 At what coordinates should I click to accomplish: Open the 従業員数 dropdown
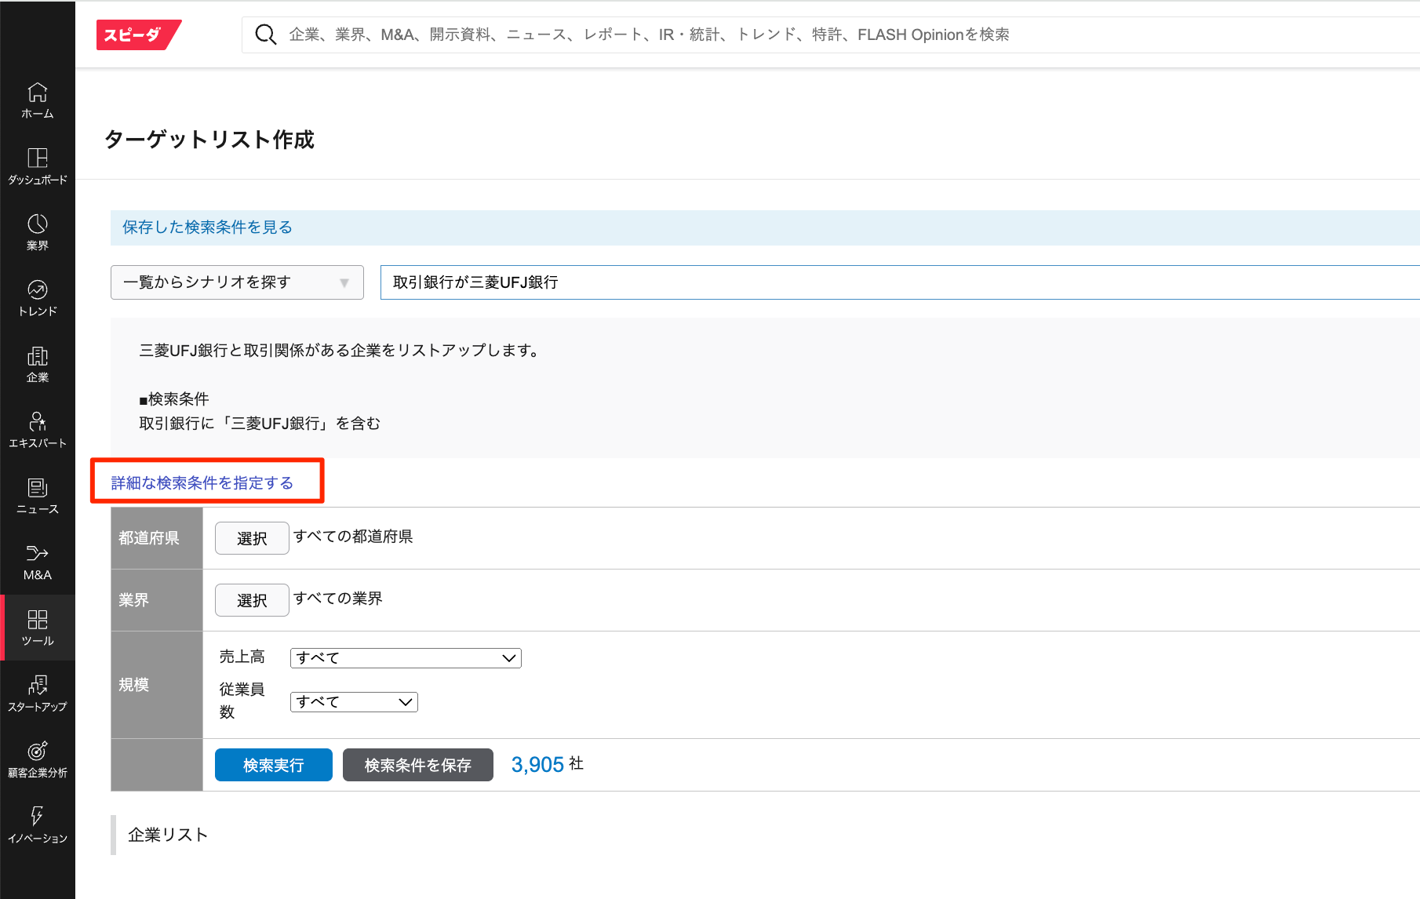pyautogui.click(x=354, y=702)
